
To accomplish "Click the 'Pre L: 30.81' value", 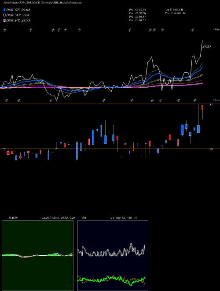I will [x=138, y=17].
